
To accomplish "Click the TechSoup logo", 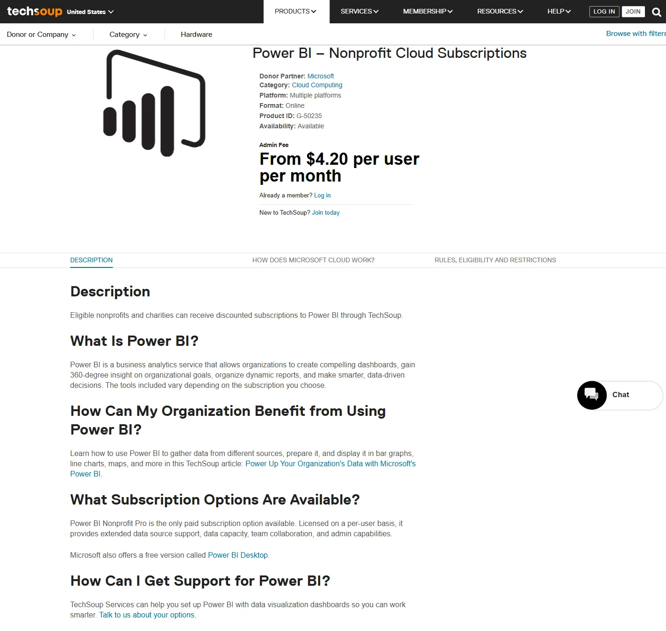I will 35,11.
